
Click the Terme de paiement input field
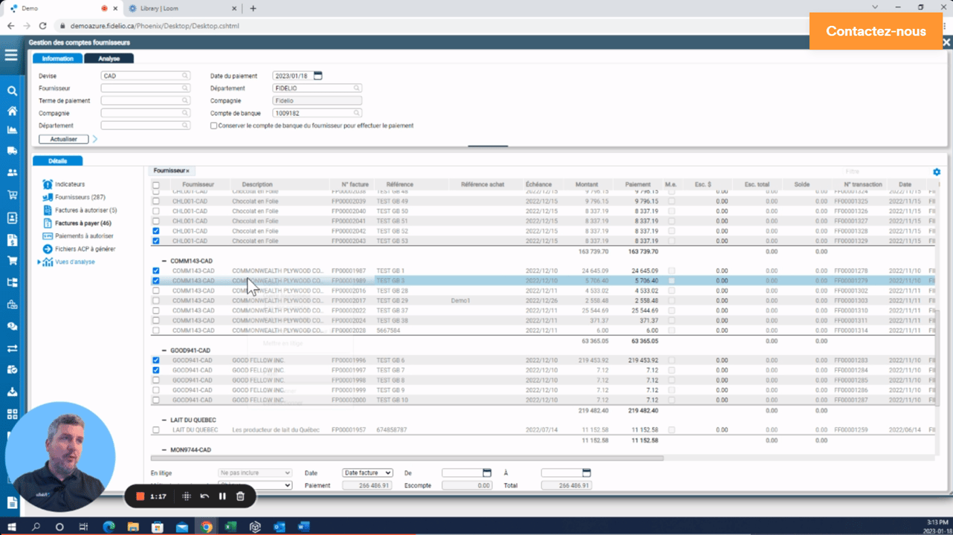(x=145, y=100)
